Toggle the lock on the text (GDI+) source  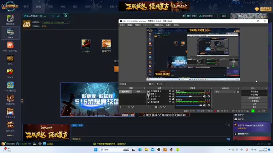pyautogui.click(x=173, y=96)
